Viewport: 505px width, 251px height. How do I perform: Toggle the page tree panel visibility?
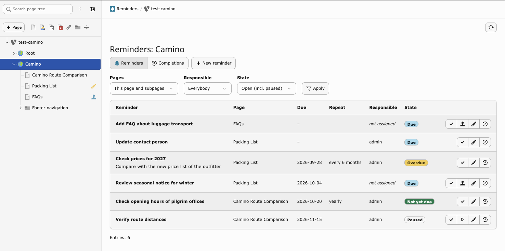tap(92, 9)
